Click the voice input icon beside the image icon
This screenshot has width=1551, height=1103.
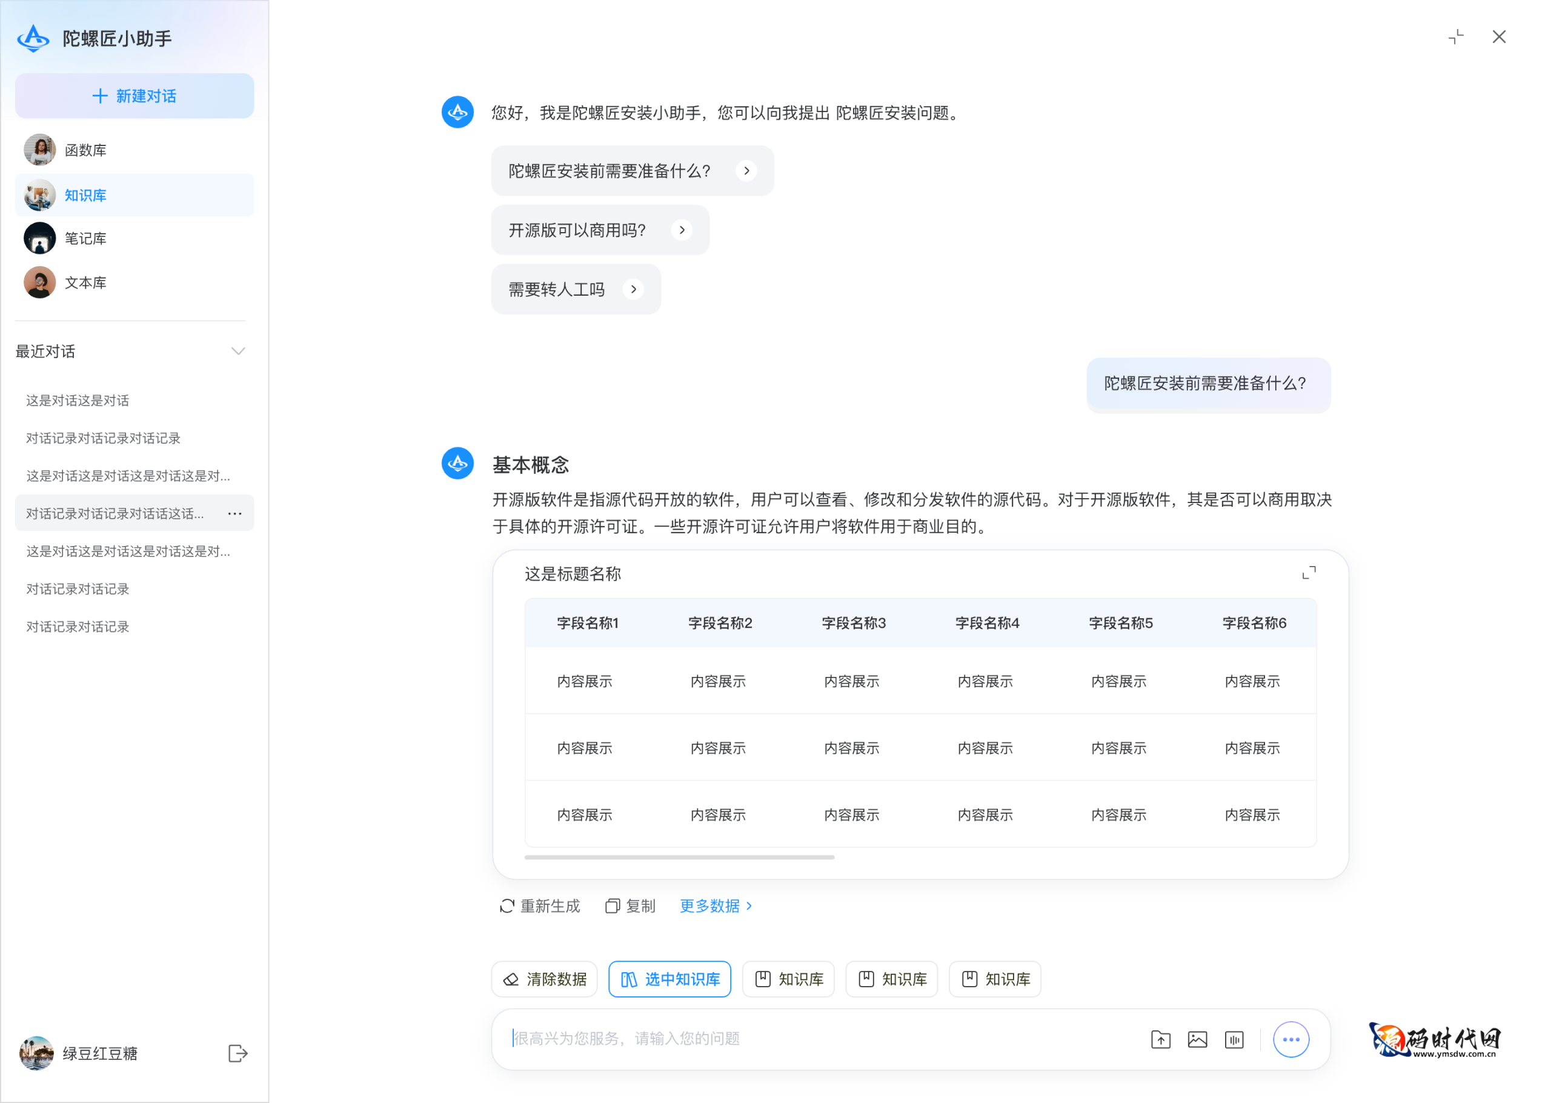pyautogui.click(x=1234, y=1039)
